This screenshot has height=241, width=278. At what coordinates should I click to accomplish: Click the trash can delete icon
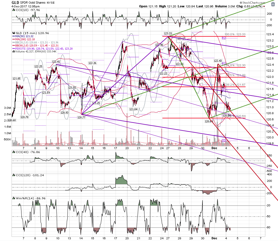273,4
